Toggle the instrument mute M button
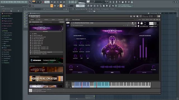 (x=138, y=26)
